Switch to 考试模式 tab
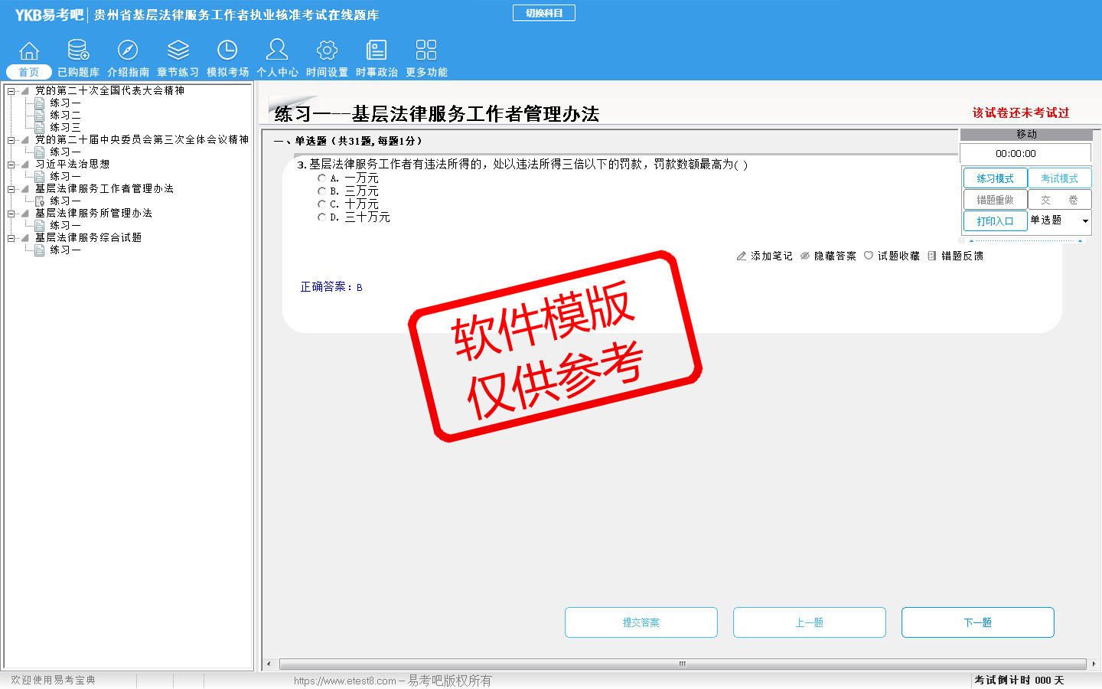 pos(1059,178)
